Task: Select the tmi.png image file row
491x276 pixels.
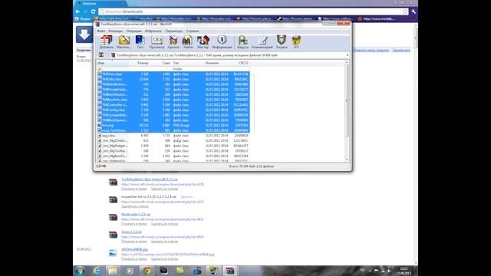Action: click(173, 125)
